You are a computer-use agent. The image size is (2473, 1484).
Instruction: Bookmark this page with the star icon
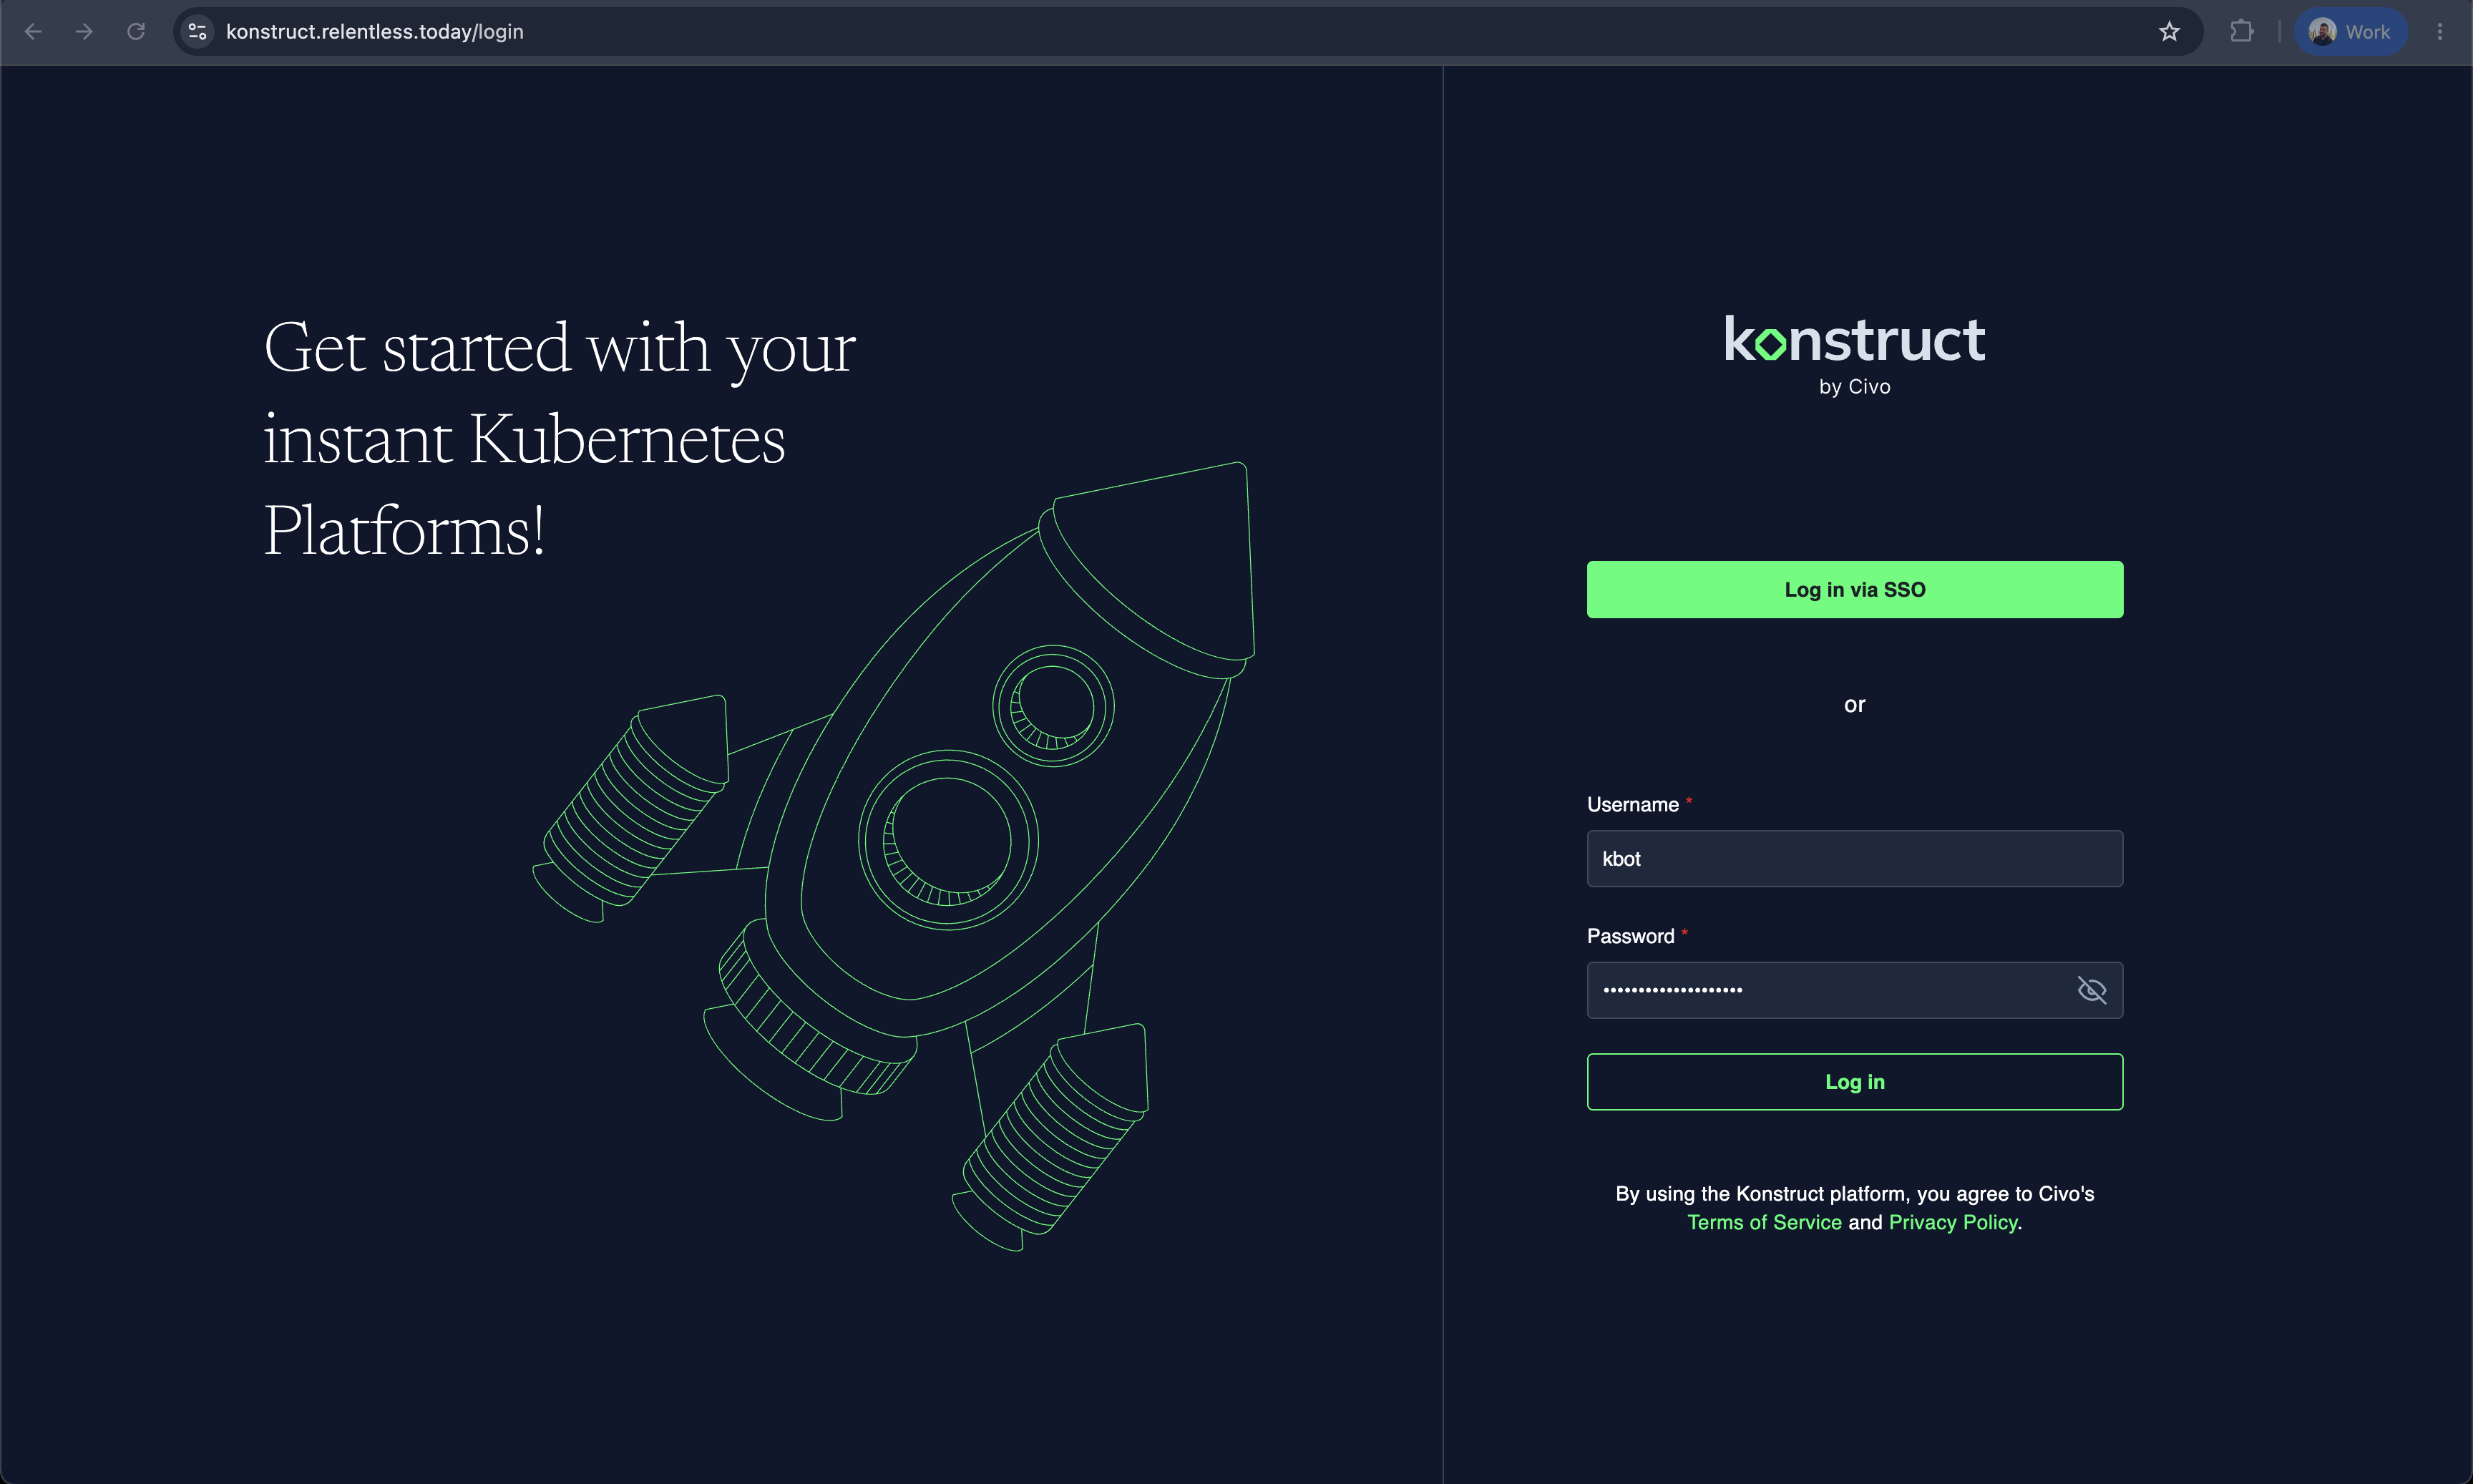pyautogui.click(x=2169, y=32)
